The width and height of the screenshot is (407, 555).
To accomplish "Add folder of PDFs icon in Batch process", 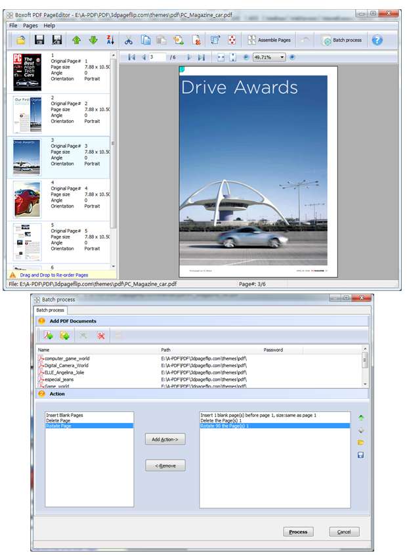I will (x=64, y=335).
